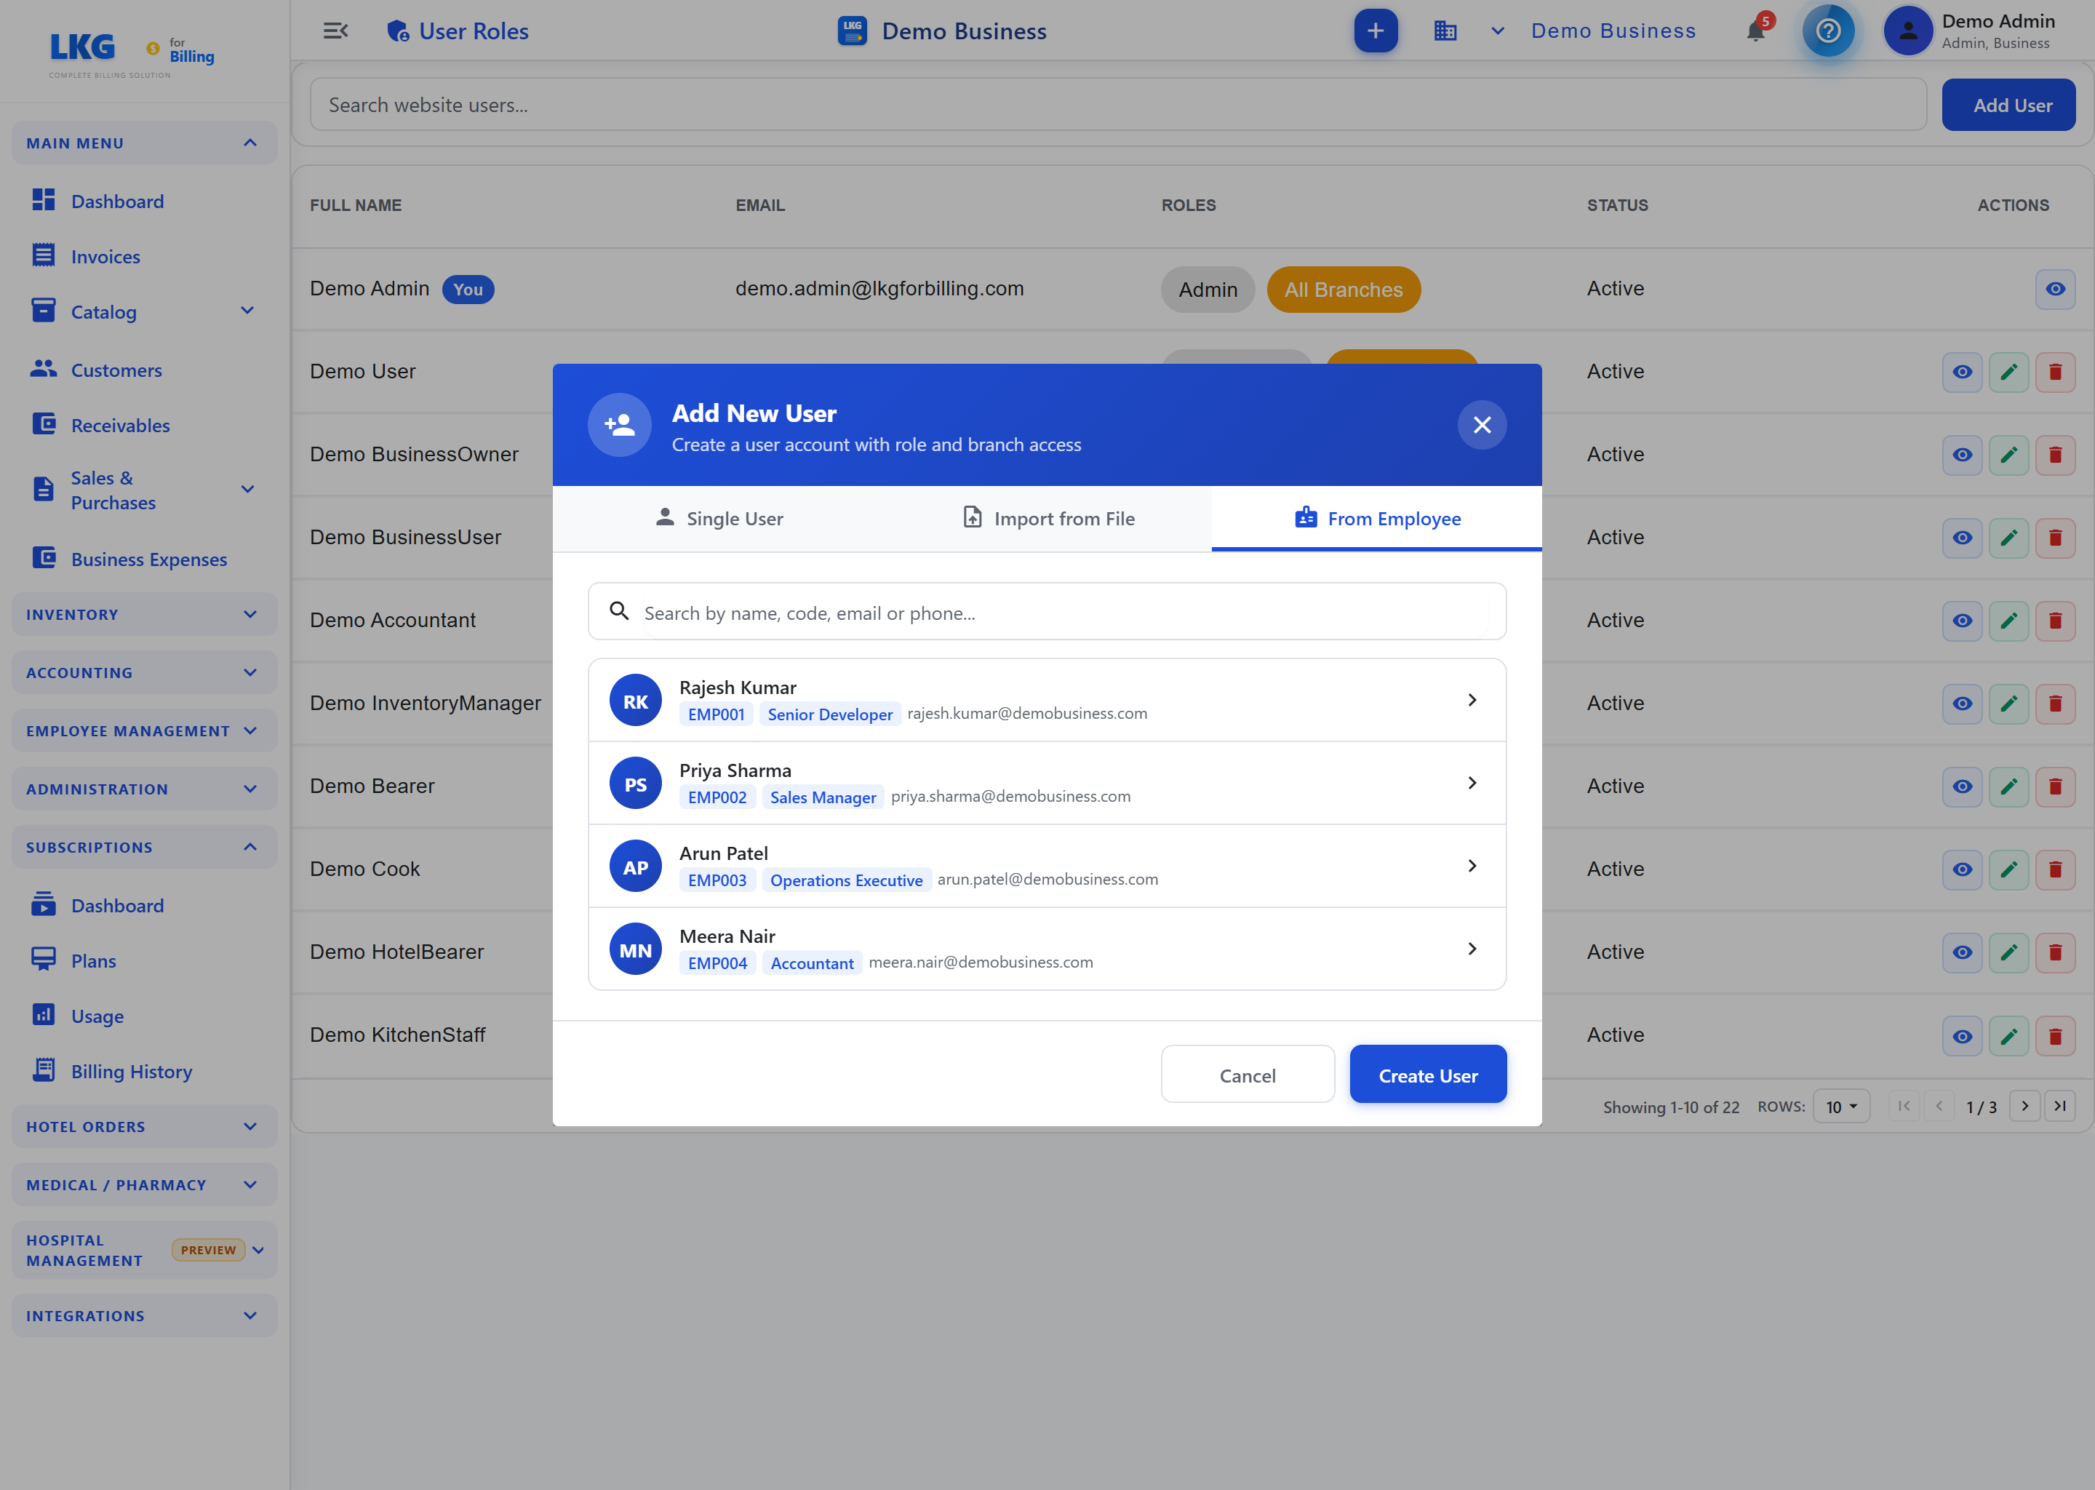Select the From Employee tab

point(1377,519)
